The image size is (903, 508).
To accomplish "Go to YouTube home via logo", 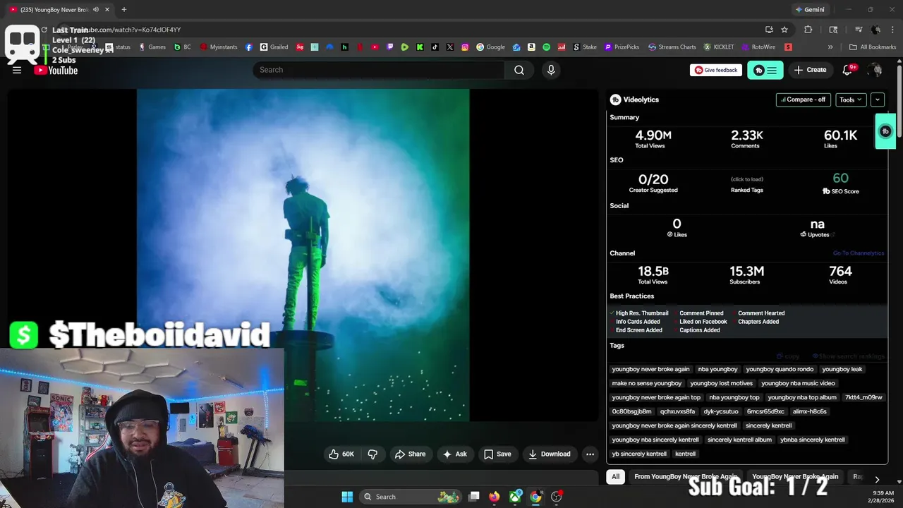I will pyautogui.click(x=56, y=70).
